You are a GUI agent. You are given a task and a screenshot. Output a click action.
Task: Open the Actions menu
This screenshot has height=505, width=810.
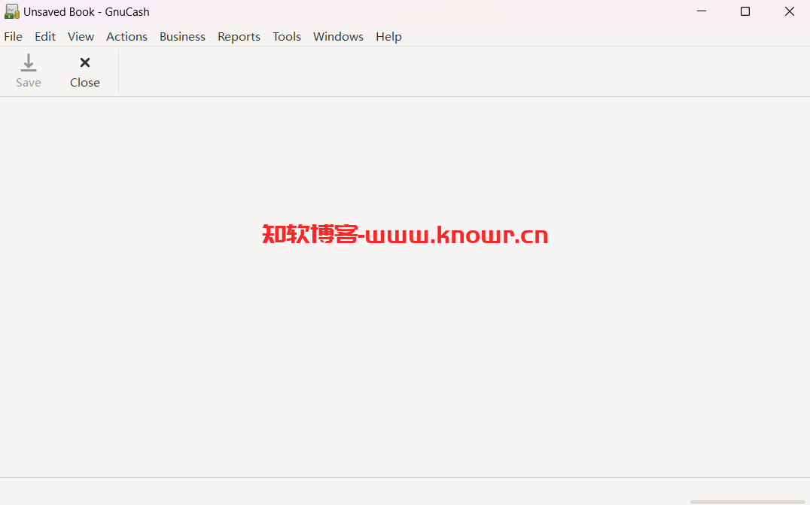[x=126, y=37]
